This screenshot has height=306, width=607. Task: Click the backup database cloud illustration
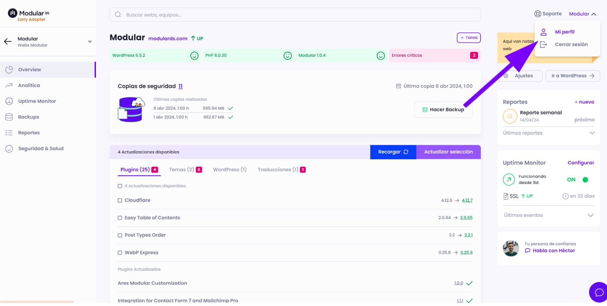[131, 109]
